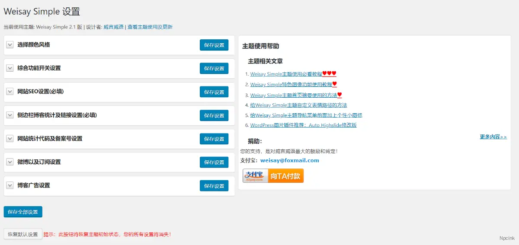519x245 pixels.
Task: Click the 恢复默认设置 button
Action: [x=23, y=234]
